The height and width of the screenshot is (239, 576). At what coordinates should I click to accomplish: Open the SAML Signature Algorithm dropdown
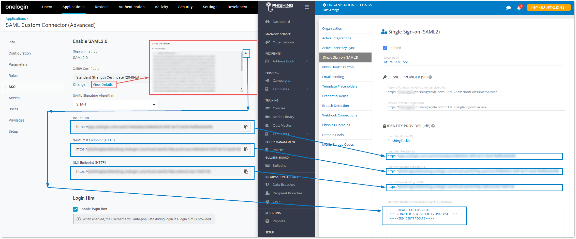[x=115, y=105]
